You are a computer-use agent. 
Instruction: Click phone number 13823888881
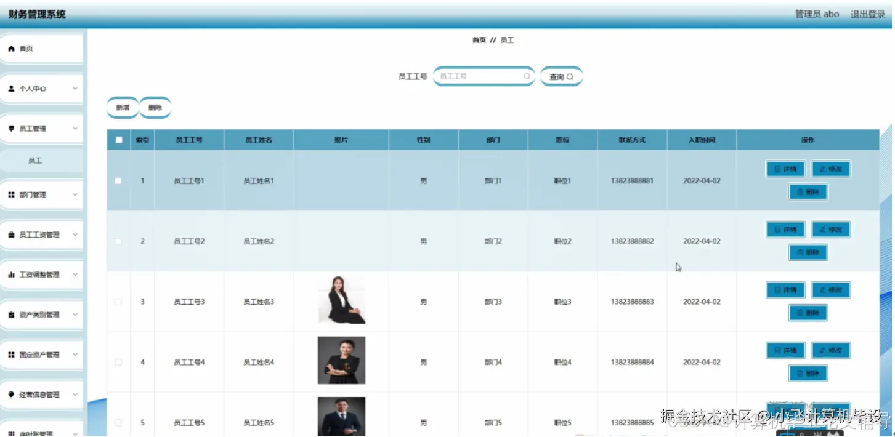point(632,181)
